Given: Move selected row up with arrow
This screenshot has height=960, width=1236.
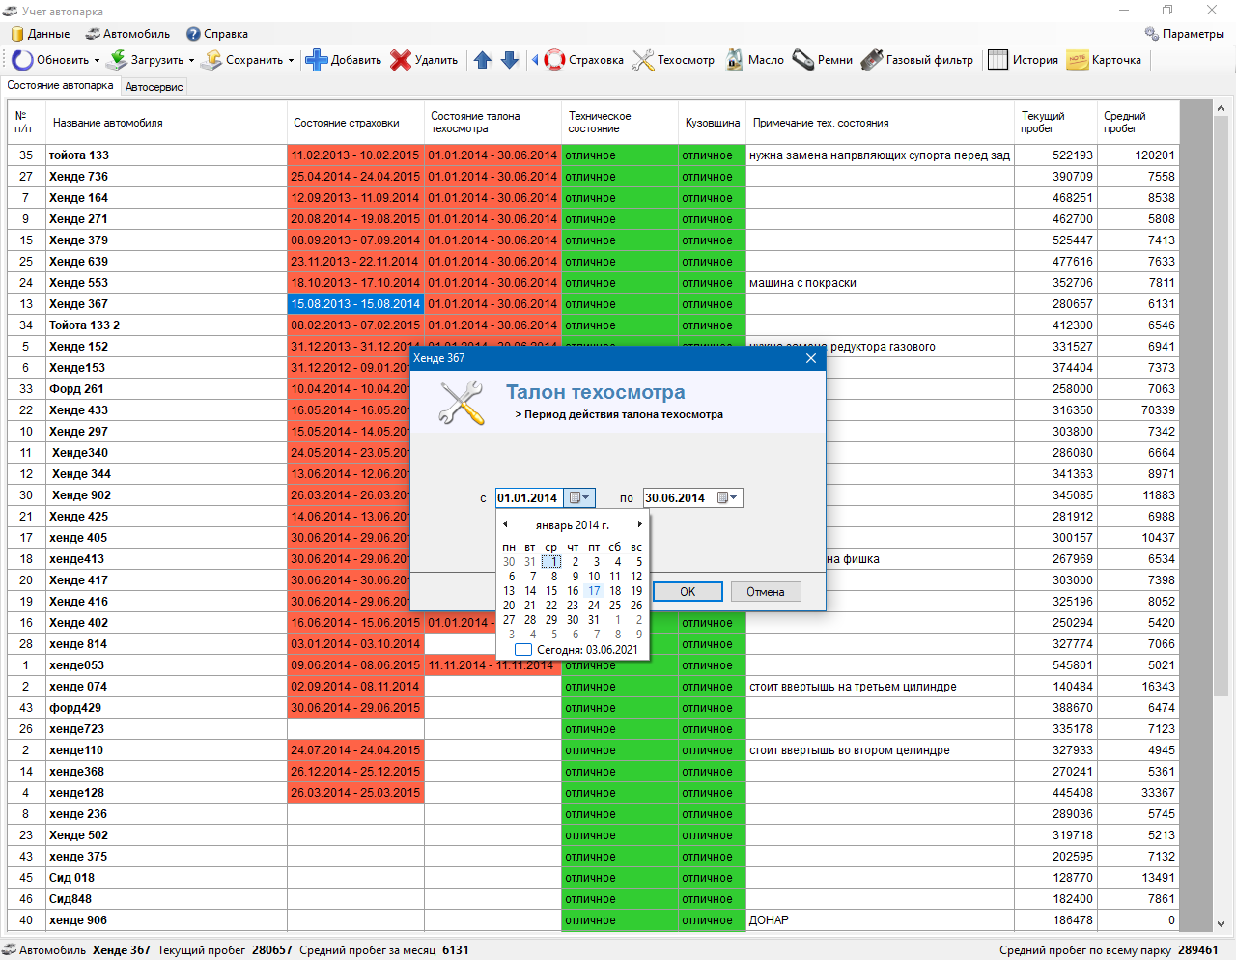Looking at the screenshot, I should click(483, 60).
